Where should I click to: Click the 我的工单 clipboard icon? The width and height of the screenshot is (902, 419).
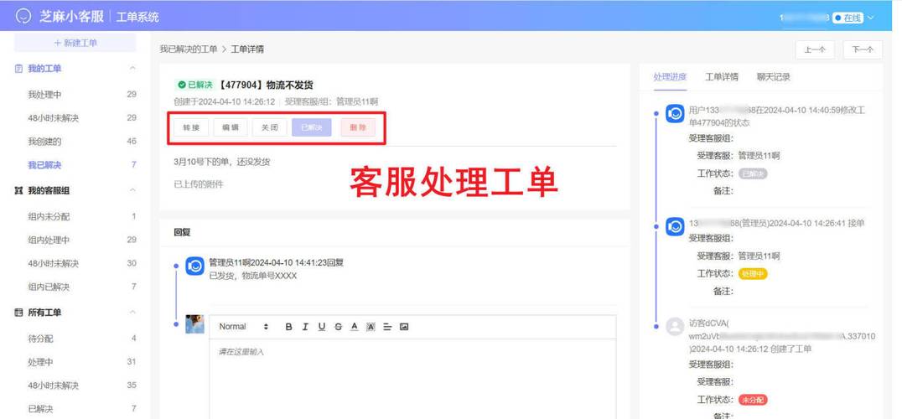(x=18, y=69)
